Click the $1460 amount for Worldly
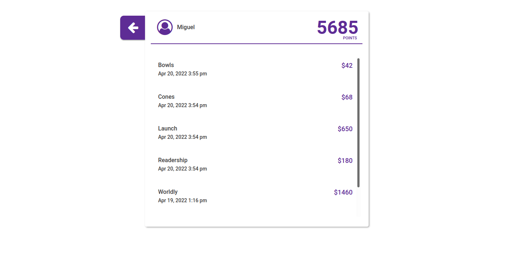 pos(343,192)
